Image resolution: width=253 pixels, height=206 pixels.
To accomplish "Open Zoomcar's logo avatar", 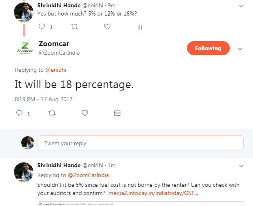I will point(24,48).
